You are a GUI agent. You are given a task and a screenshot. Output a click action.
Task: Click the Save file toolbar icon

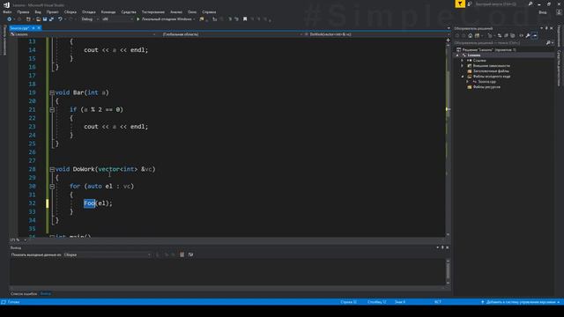[x=45, y=19]
